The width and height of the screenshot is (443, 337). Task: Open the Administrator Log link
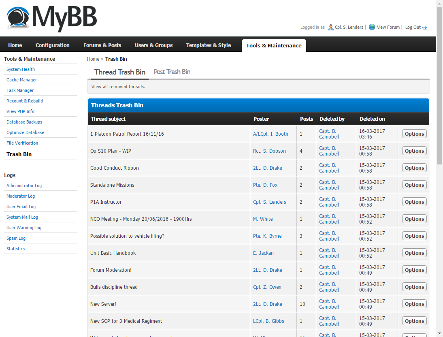24,186
